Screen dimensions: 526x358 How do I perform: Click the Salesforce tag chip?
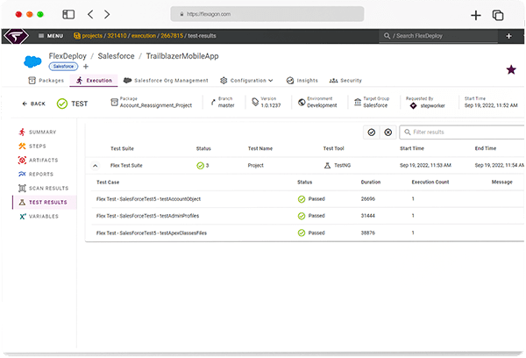coord(63,67)
